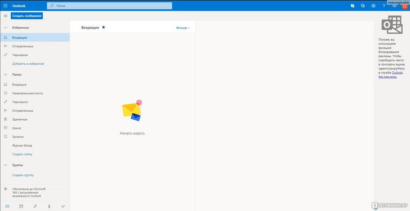
Task: Open the Settings gear icon
Action: coord(373,6)
